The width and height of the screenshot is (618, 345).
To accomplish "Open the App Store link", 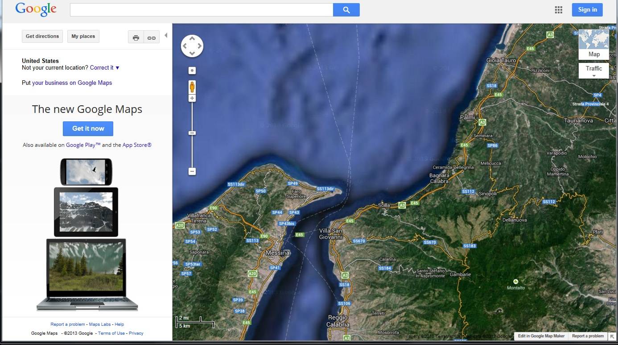I will (137, 145).
